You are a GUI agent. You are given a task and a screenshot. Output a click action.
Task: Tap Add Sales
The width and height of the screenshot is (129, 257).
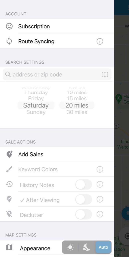57,154
